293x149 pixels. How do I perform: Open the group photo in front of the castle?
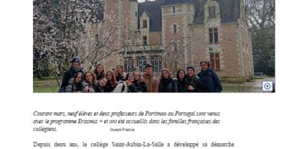(x=154, y=46)
